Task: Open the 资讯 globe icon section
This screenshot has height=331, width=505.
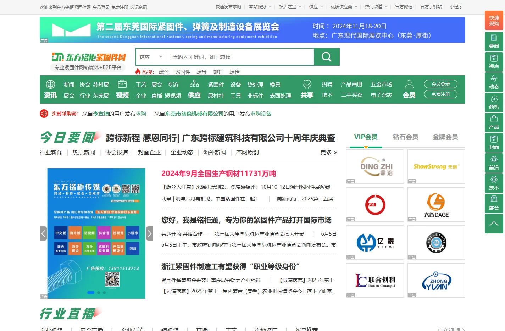Action: point(50,89)
